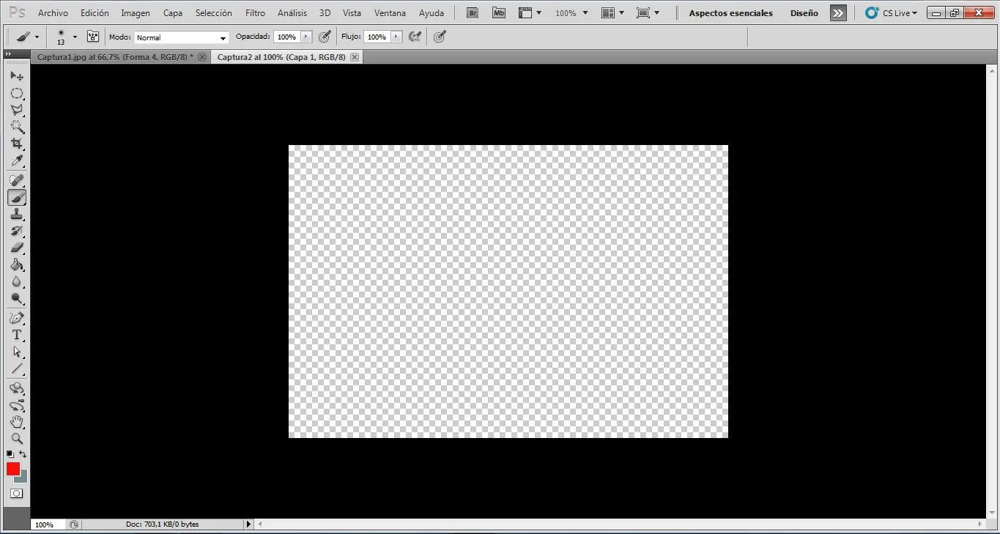Open the Imagen menu
Screen dimensions: 1000x534
tap(136, 13)
